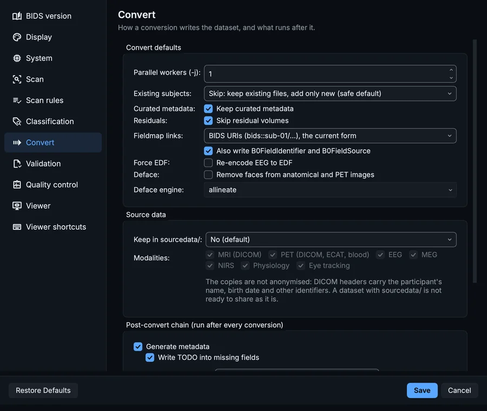Screen dimensions: 487x411
Task: Open the Scan rules settings page
Action: 53,100
